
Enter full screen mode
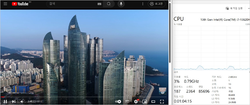pyautogui.click(x=162, y=102)
